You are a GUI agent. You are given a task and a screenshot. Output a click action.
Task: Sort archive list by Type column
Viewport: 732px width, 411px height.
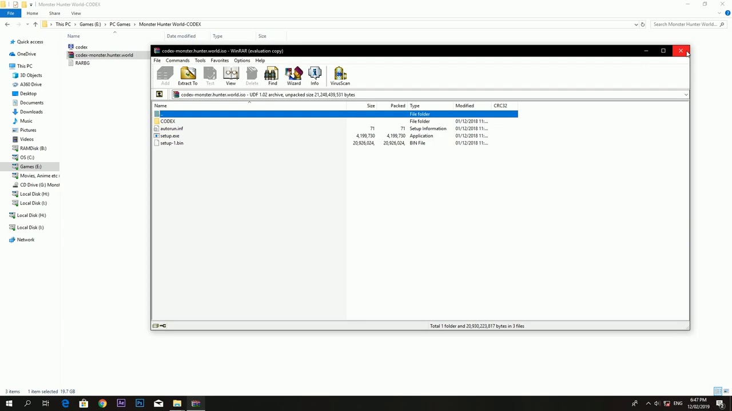(430, 106)
